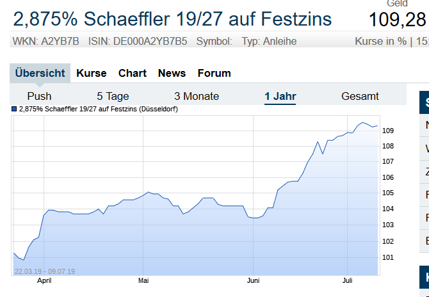Click the April label on the time axis
The image size is (429, 297).
44,280
